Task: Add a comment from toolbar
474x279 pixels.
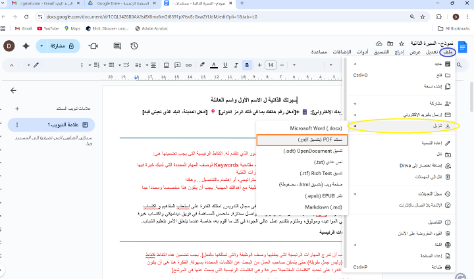Action: tap(178, 65)
